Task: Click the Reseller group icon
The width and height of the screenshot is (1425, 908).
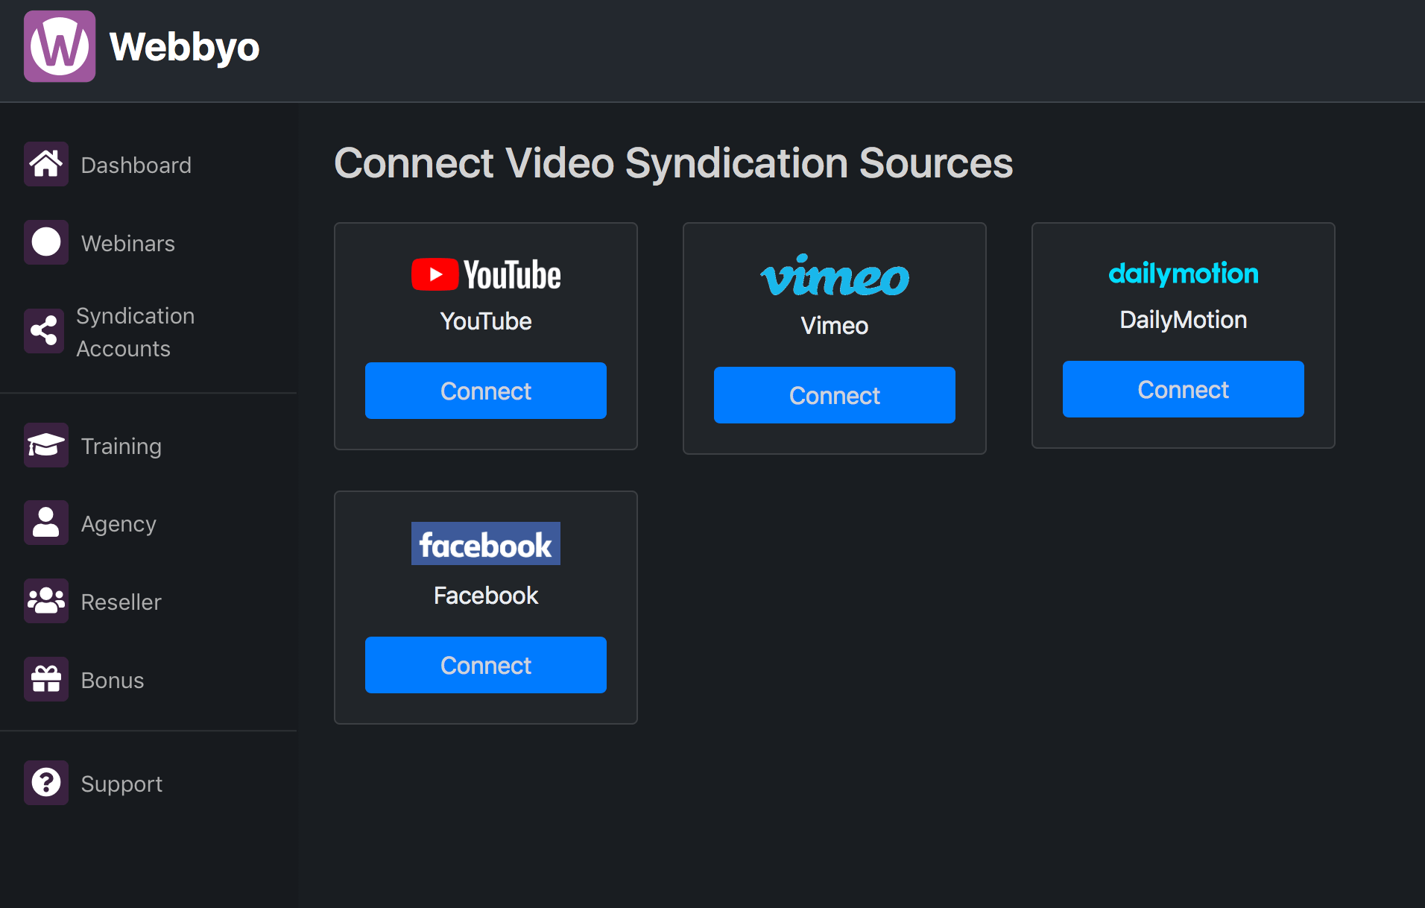Action: 46,601
